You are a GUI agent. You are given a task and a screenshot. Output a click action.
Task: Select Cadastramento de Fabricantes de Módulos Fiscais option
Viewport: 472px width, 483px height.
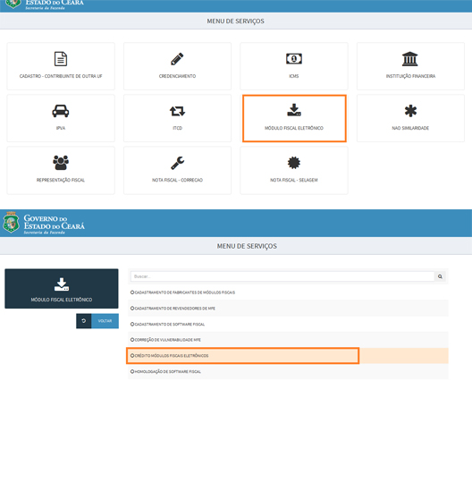coord(288,292)
